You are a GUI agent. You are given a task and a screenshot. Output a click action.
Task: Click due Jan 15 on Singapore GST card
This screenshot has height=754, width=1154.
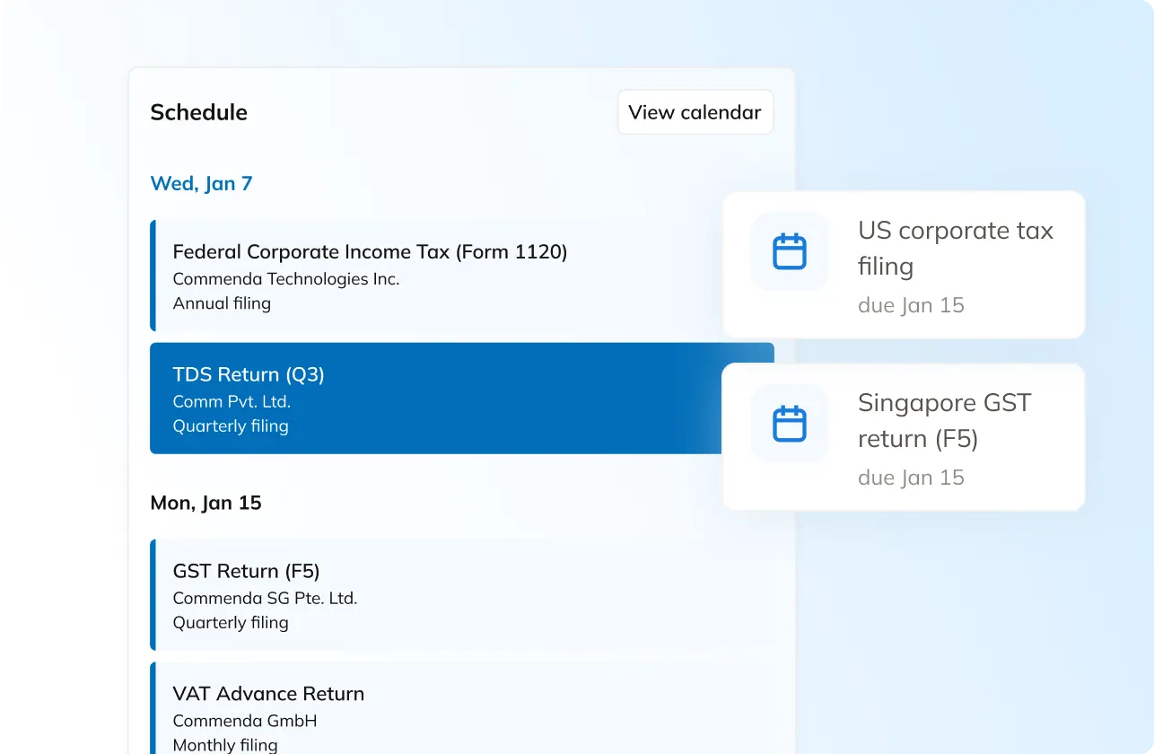point(910,478)
